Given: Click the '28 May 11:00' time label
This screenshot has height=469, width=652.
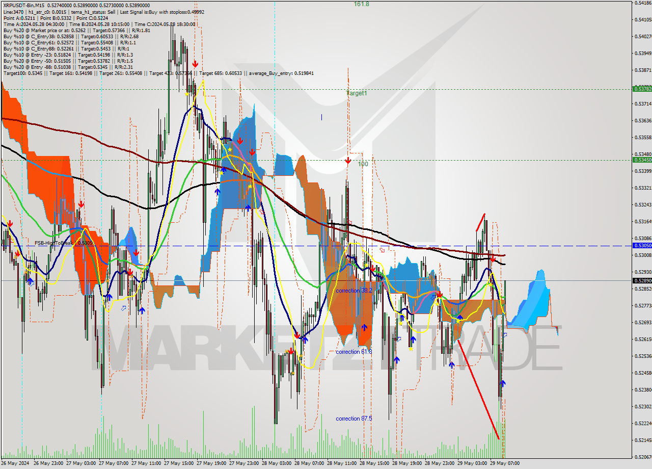Looking at the screenshot, I should (342, 463).
